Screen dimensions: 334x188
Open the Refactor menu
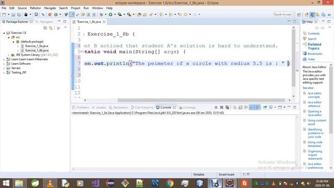[35, 8]
